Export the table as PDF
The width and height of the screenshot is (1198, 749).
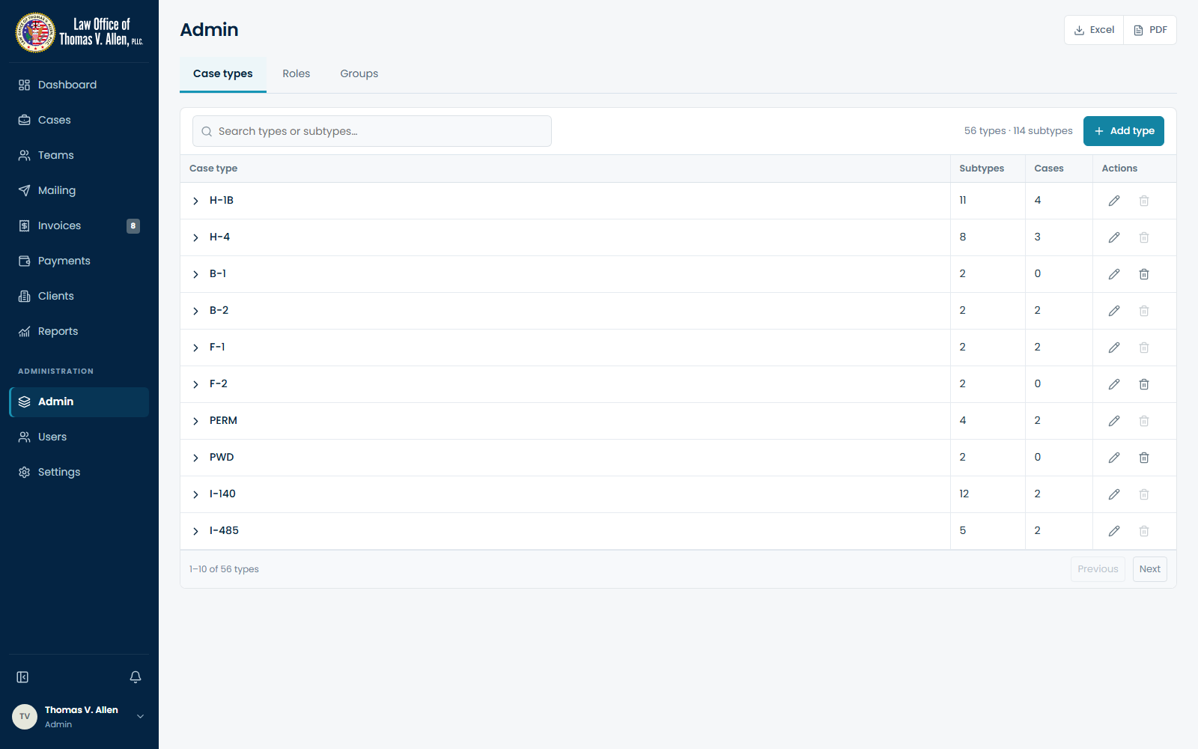pyautogui.click(x=1151, y=30)
